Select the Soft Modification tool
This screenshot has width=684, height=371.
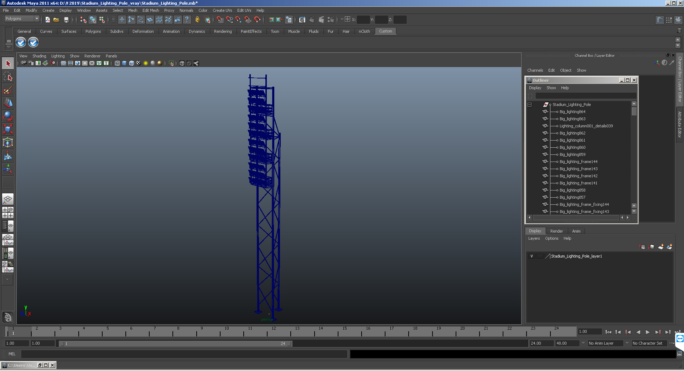click(x=8, y=156)
